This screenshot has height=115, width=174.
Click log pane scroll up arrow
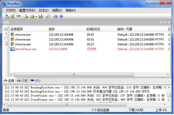point(169,87)
